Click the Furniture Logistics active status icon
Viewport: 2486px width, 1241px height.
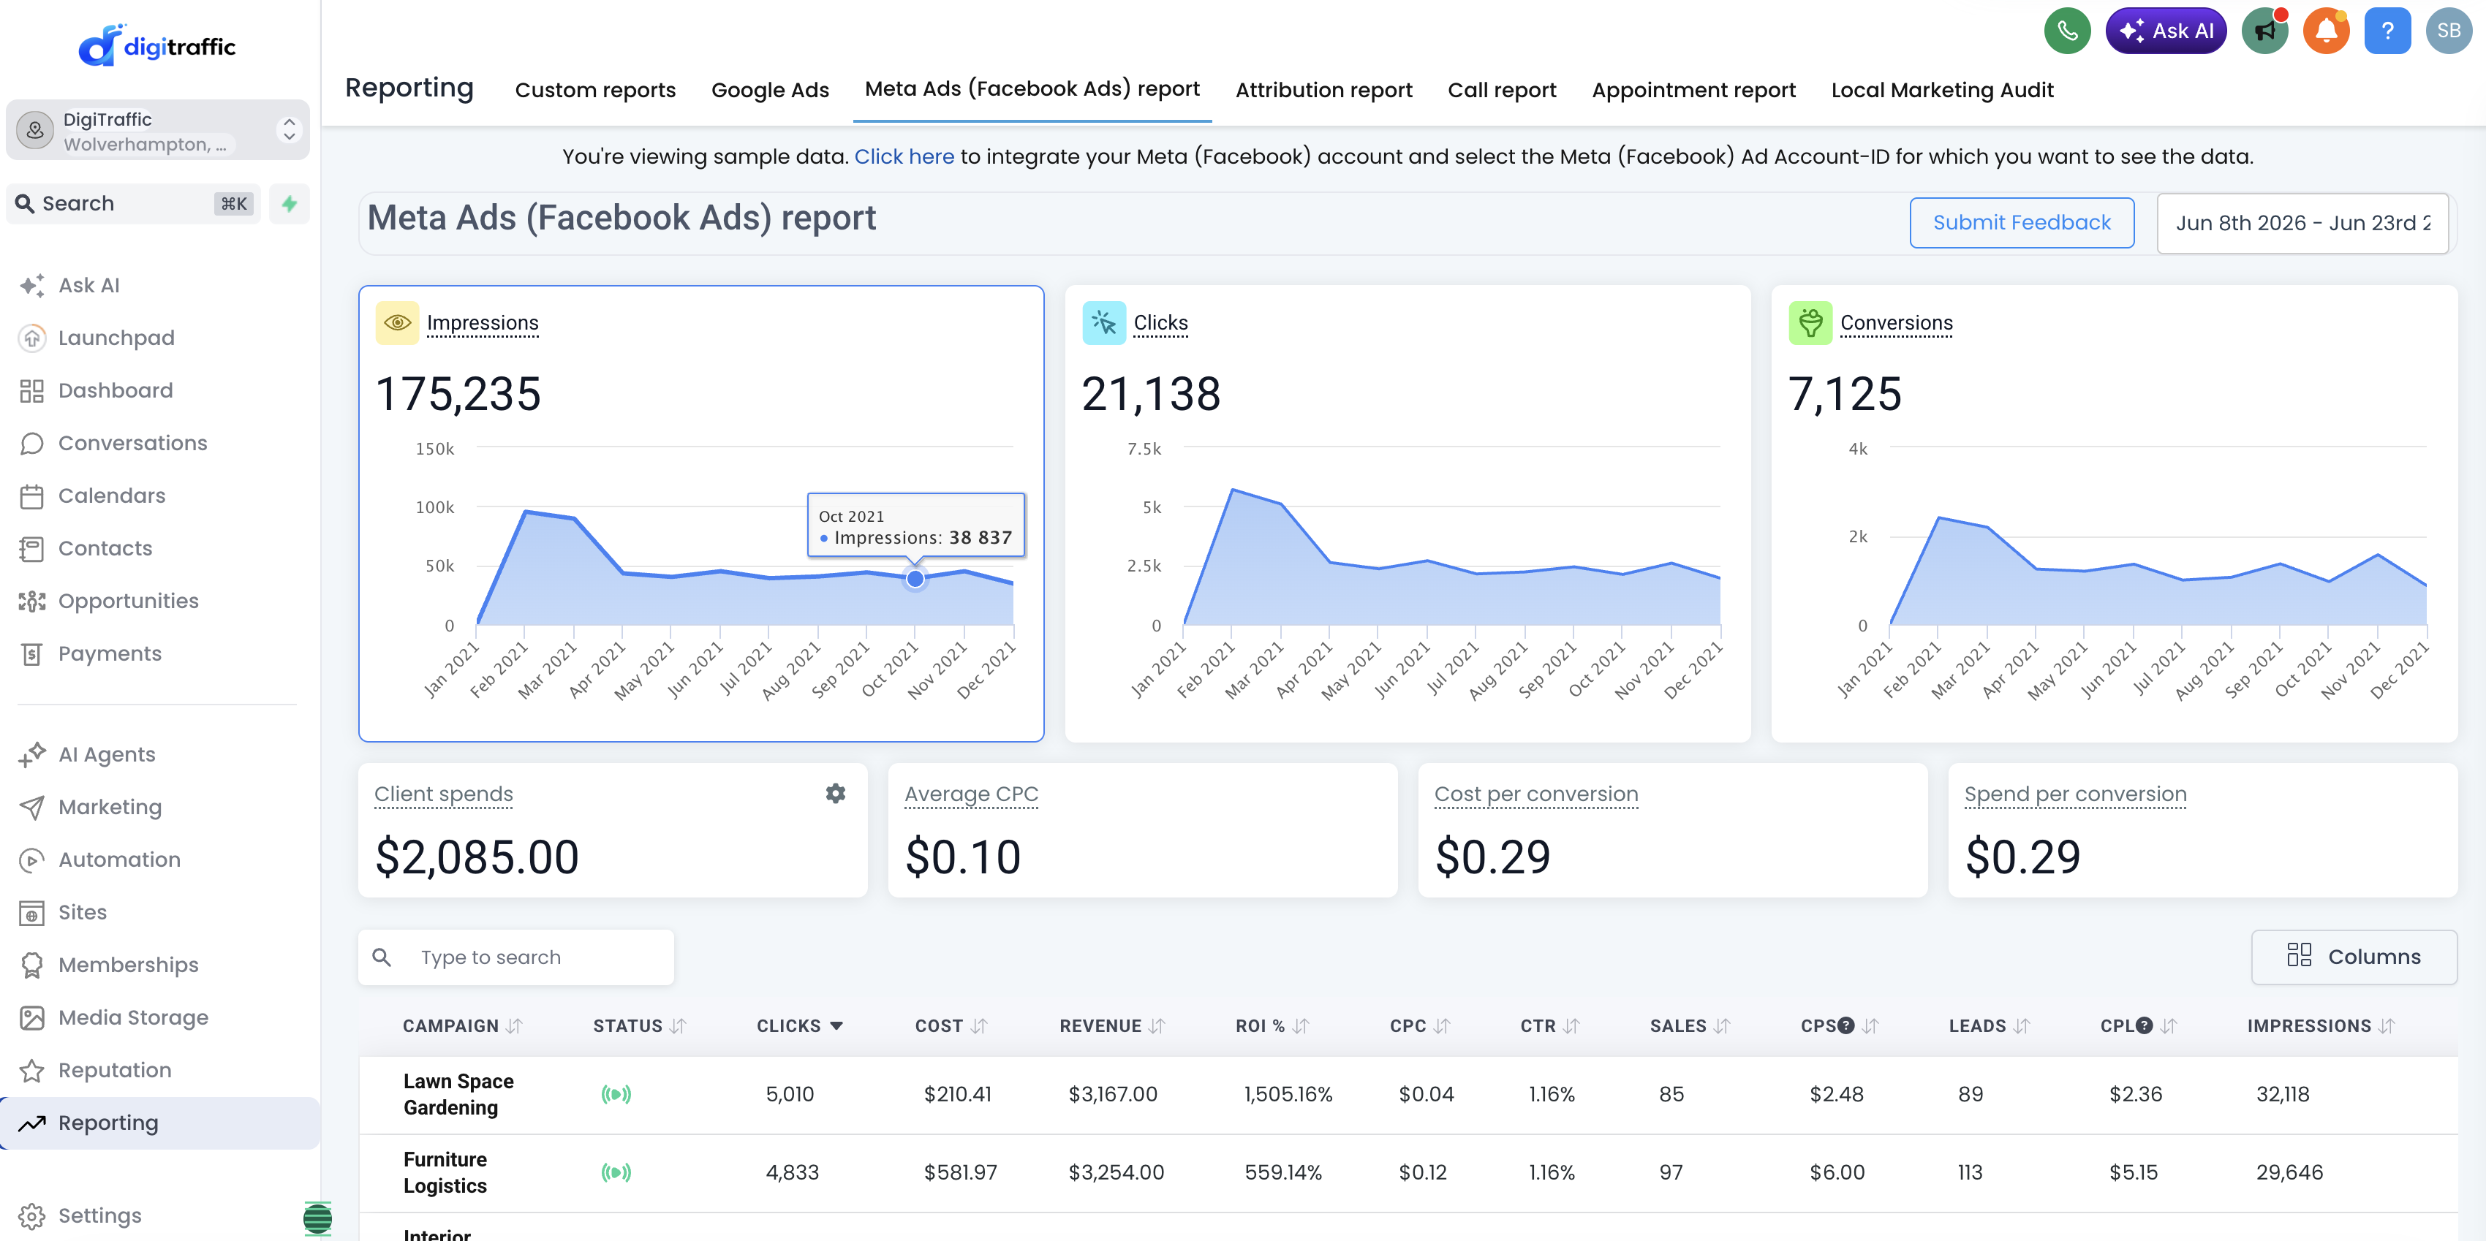[616, 1172]
